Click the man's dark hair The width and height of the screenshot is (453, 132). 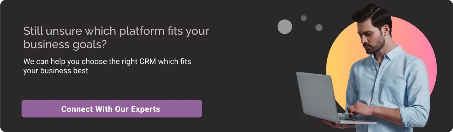pos(371,14)
